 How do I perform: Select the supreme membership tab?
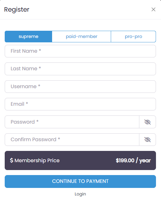[29, 36]
